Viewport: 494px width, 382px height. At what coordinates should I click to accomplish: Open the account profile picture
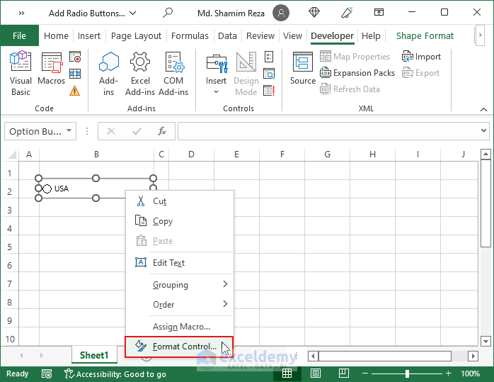point(281,13)
